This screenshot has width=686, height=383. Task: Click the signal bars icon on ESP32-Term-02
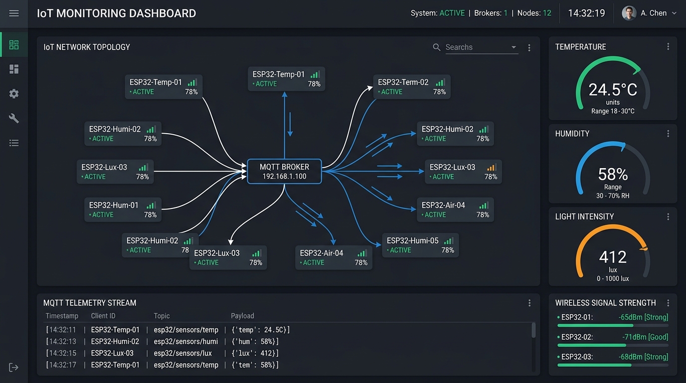(440, 82)
